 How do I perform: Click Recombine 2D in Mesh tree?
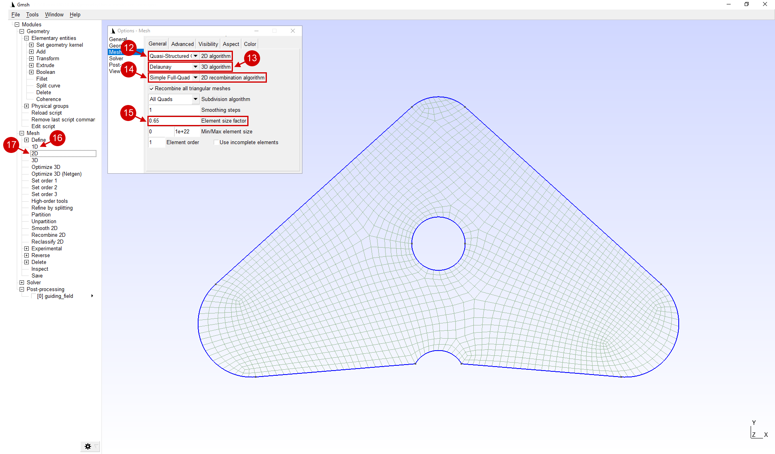pos(48,235)
